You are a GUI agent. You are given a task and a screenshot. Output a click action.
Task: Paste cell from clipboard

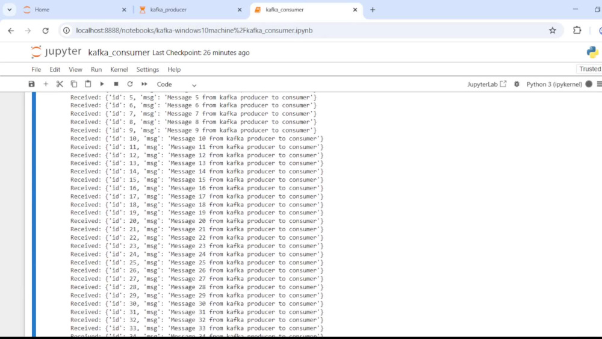click(x=88, y=84)
